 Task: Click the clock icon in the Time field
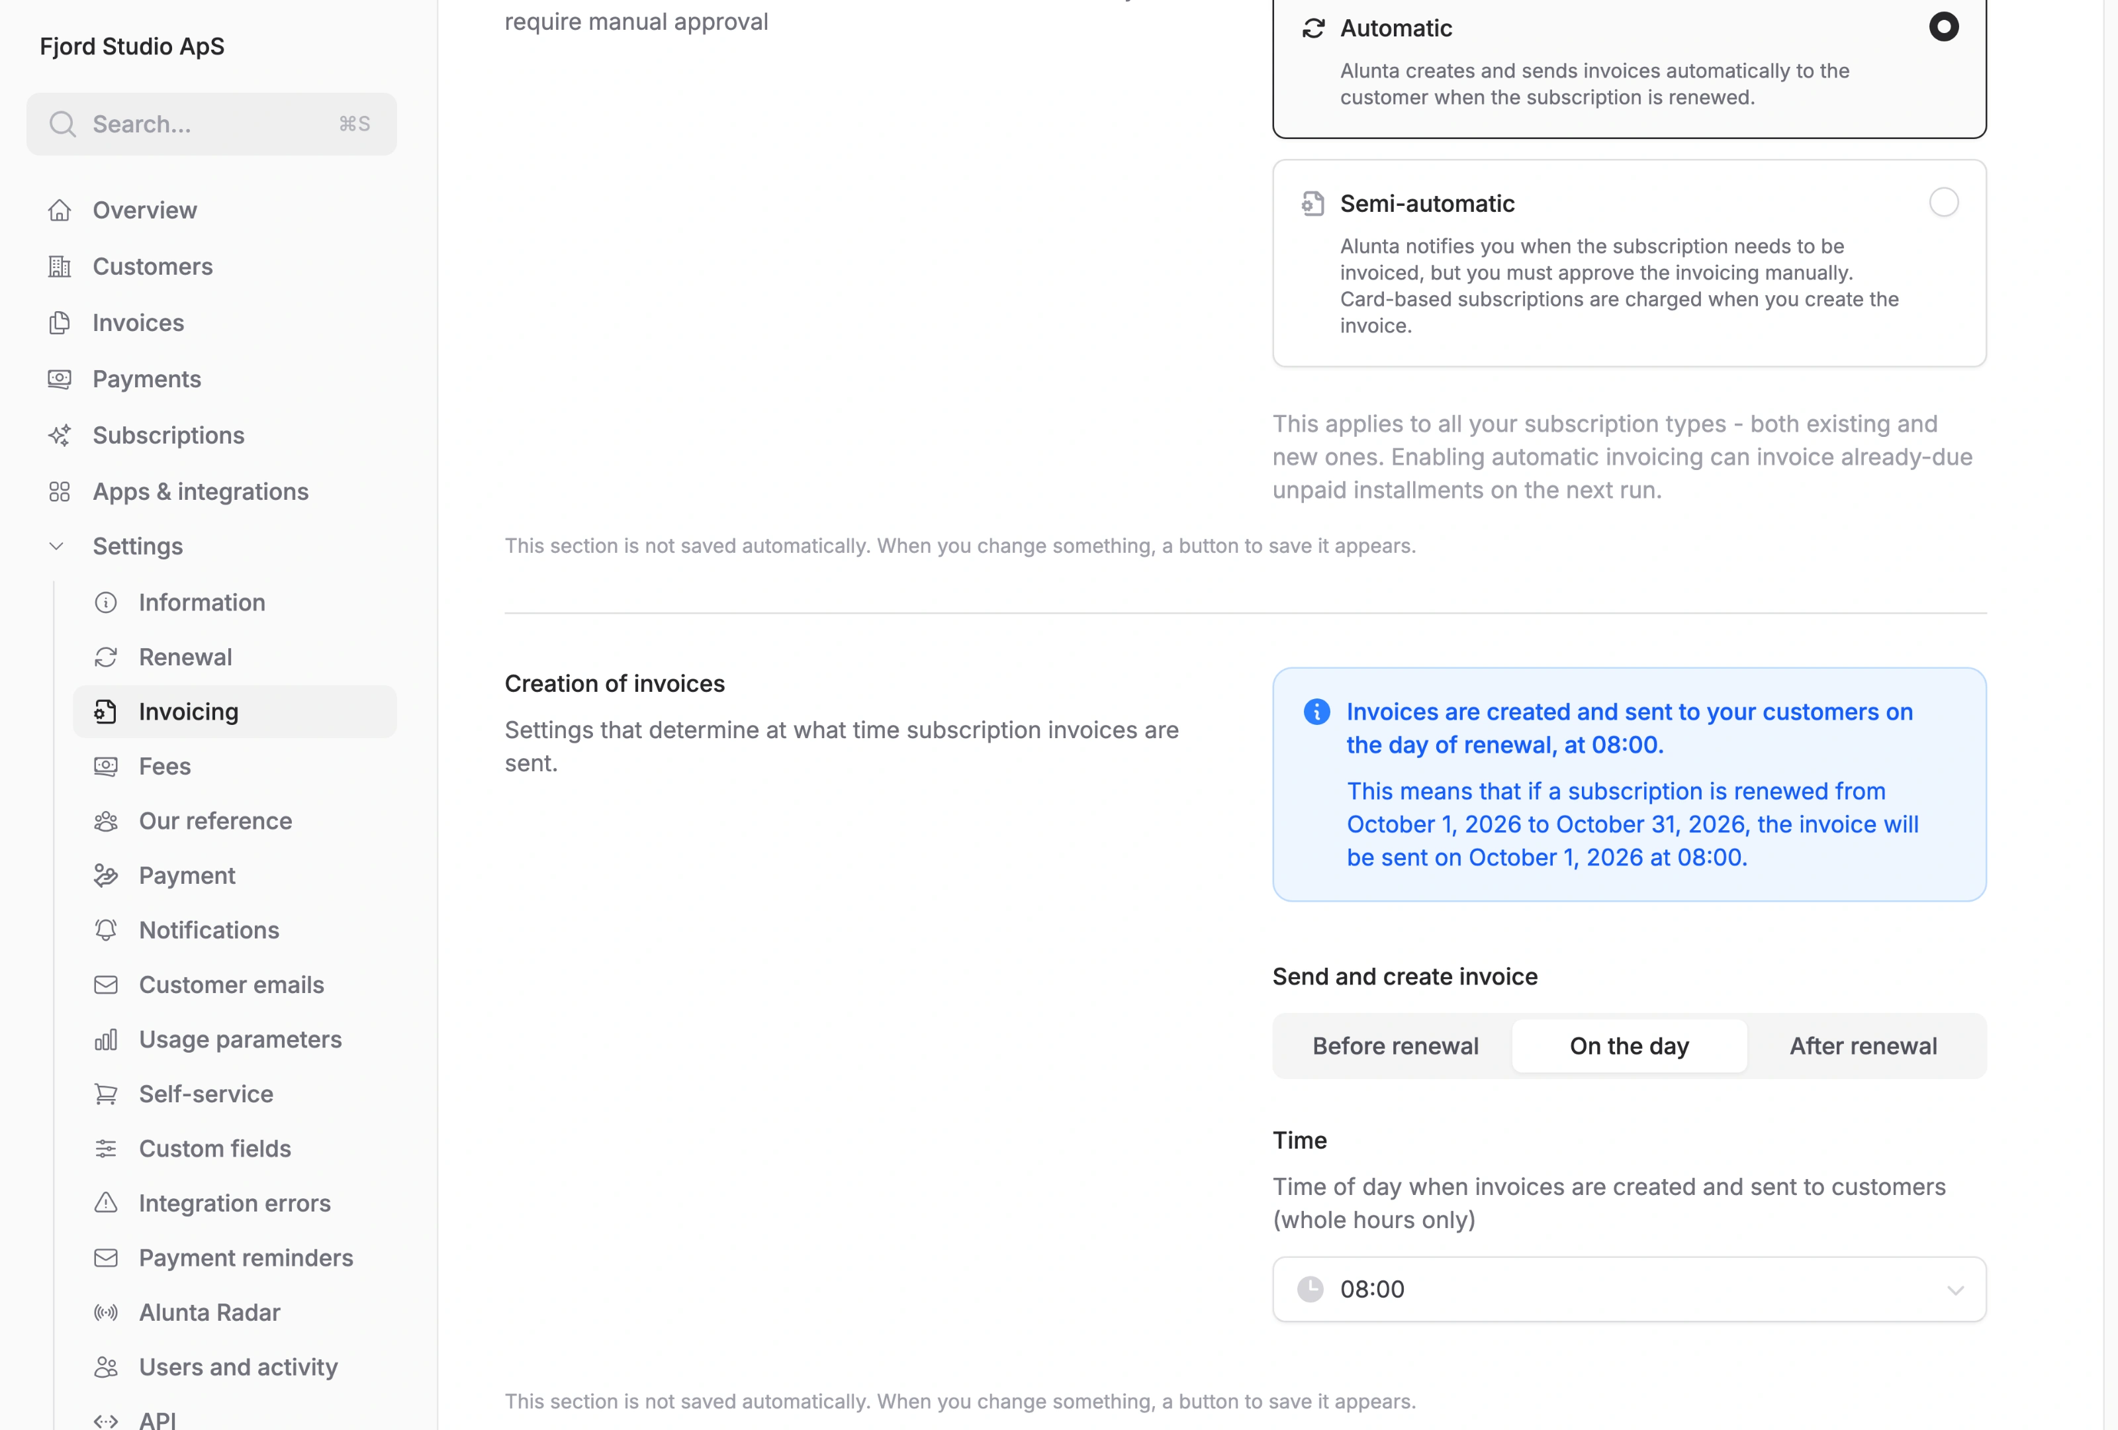(1310, 1290)
